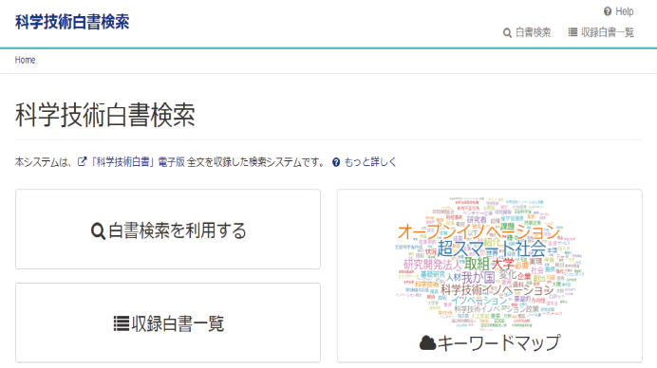This screenshot has height=368, width=657.
Task: Open the もっと詳しく link
Action: coord(370,162)
